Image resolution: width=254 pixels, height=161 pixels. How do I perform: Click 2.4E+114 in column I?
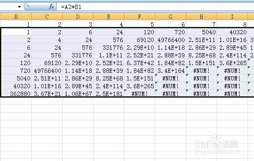232,55
